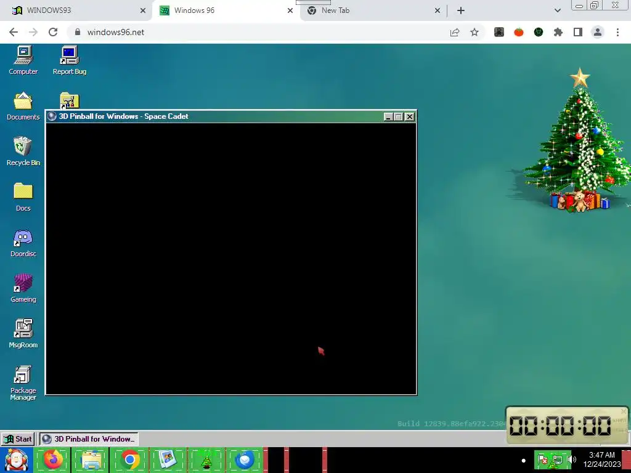The height and width of the screenshot is (473, 631).
Task: Open the shortcut icon under Report Bug
Action: (x=70, y=100)
